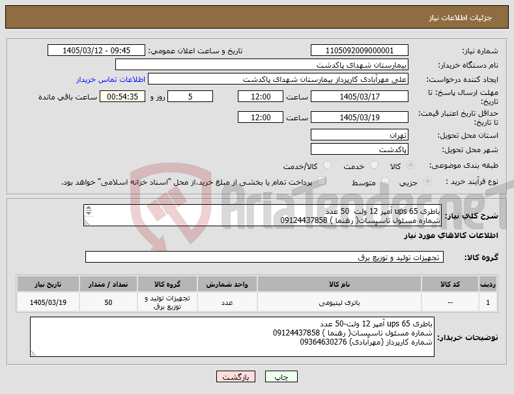
Task: Click the response deadline hour field 12:00
Action: point(261,96)
